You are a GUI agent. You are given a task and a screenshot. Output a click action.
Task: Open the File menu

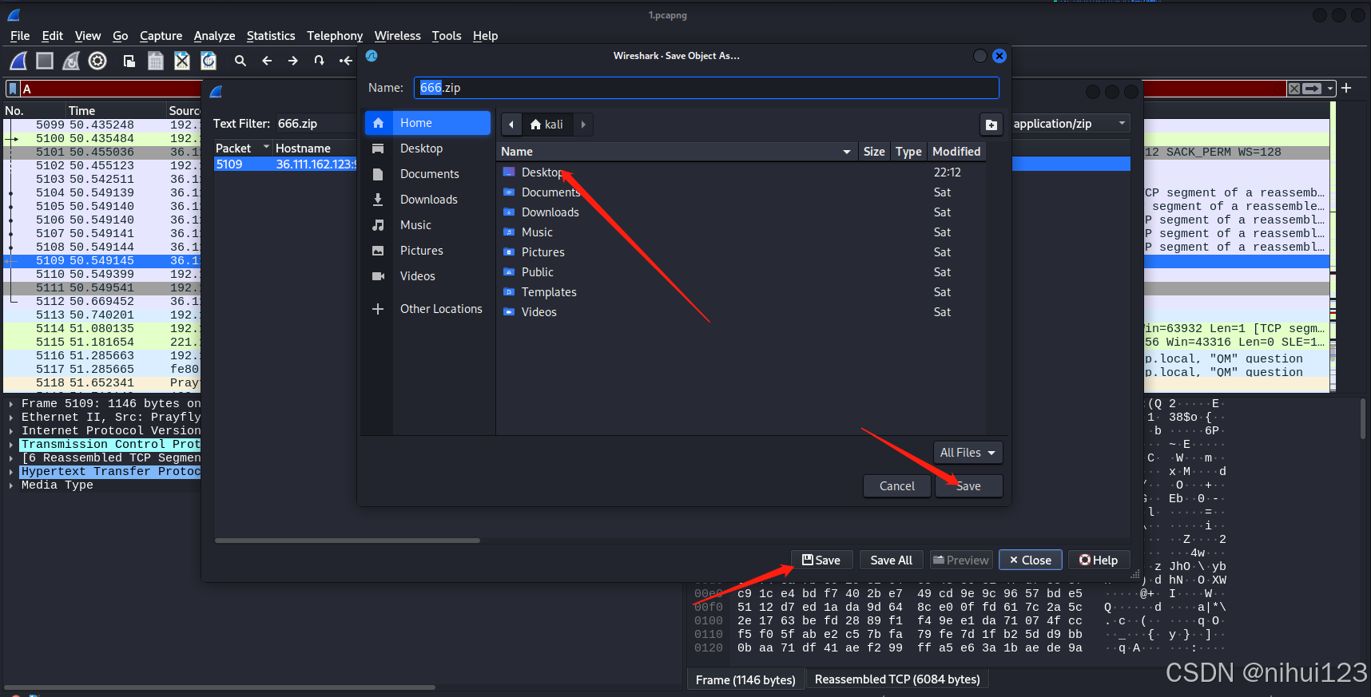20,36
